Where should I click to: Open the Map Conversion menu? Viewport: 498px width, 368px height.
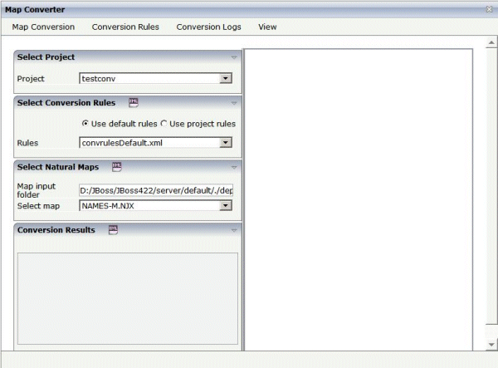(x=43, y=27)
